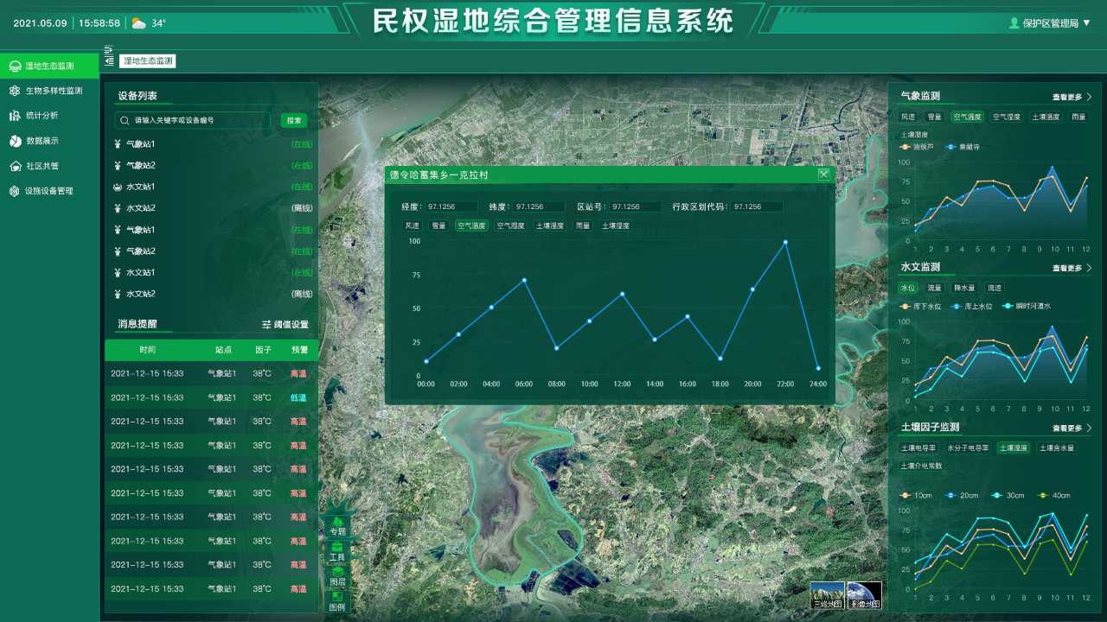The width and height of the screenshot is (1107, 622).
Task: Select 雪量 tab in popup chart
Action: coord(438,225)
